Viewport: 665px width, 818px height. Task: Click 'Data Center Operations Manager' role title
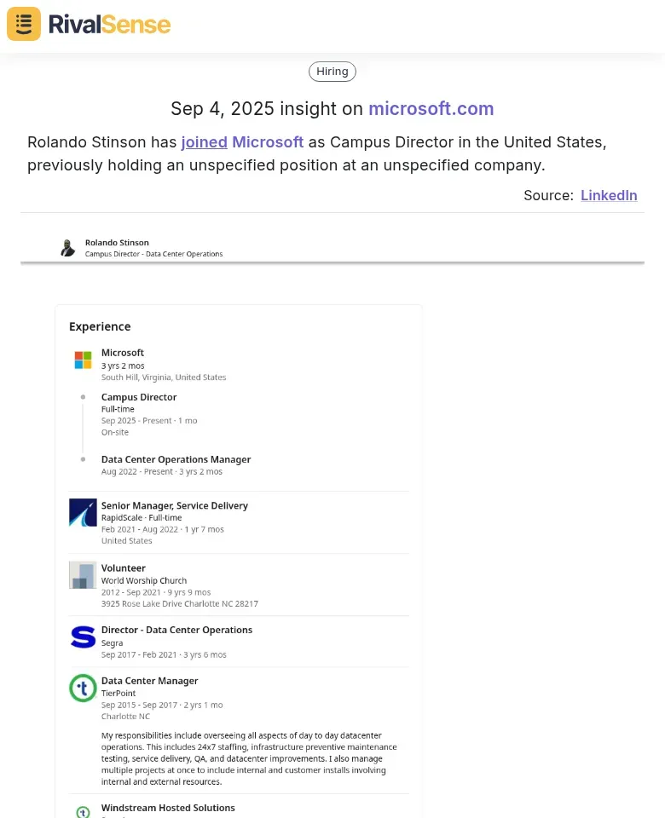[x=176, y=459]
